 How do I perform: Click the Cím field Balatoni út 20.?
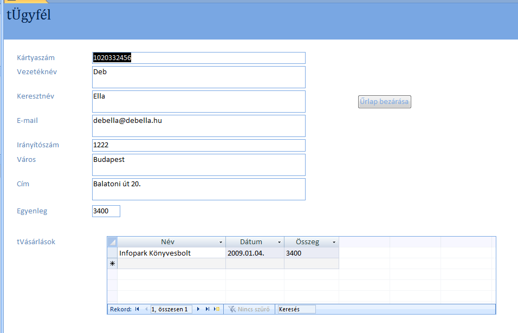[x=198, y=189]
